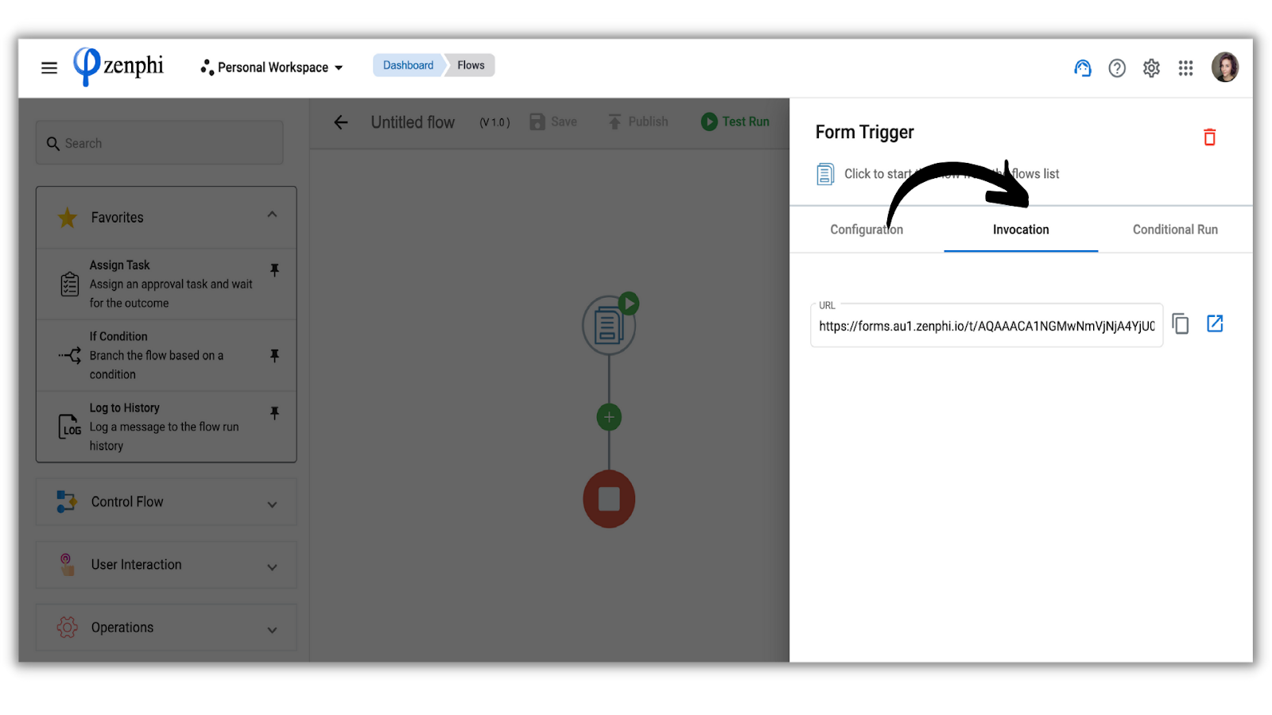1272x715 pixels.
Task: Switch to the Configuration tab
Action: (867, 230)
